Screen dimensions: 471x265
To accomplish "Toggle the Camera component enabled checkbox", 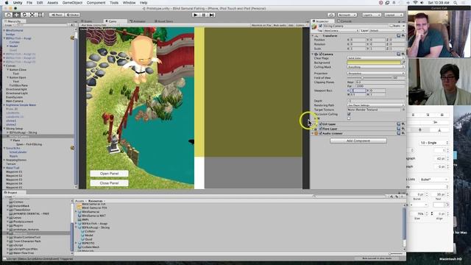I will pyautogui.click(x=321, y=54).
